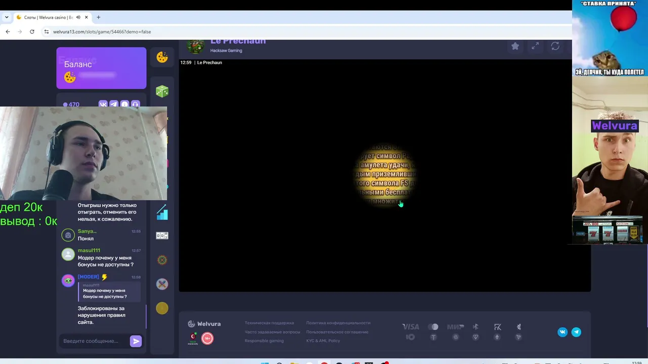This screenshot has height=364, width=648.
Task: Click the МИР payment logo
Action: click(x=456, y=327)
